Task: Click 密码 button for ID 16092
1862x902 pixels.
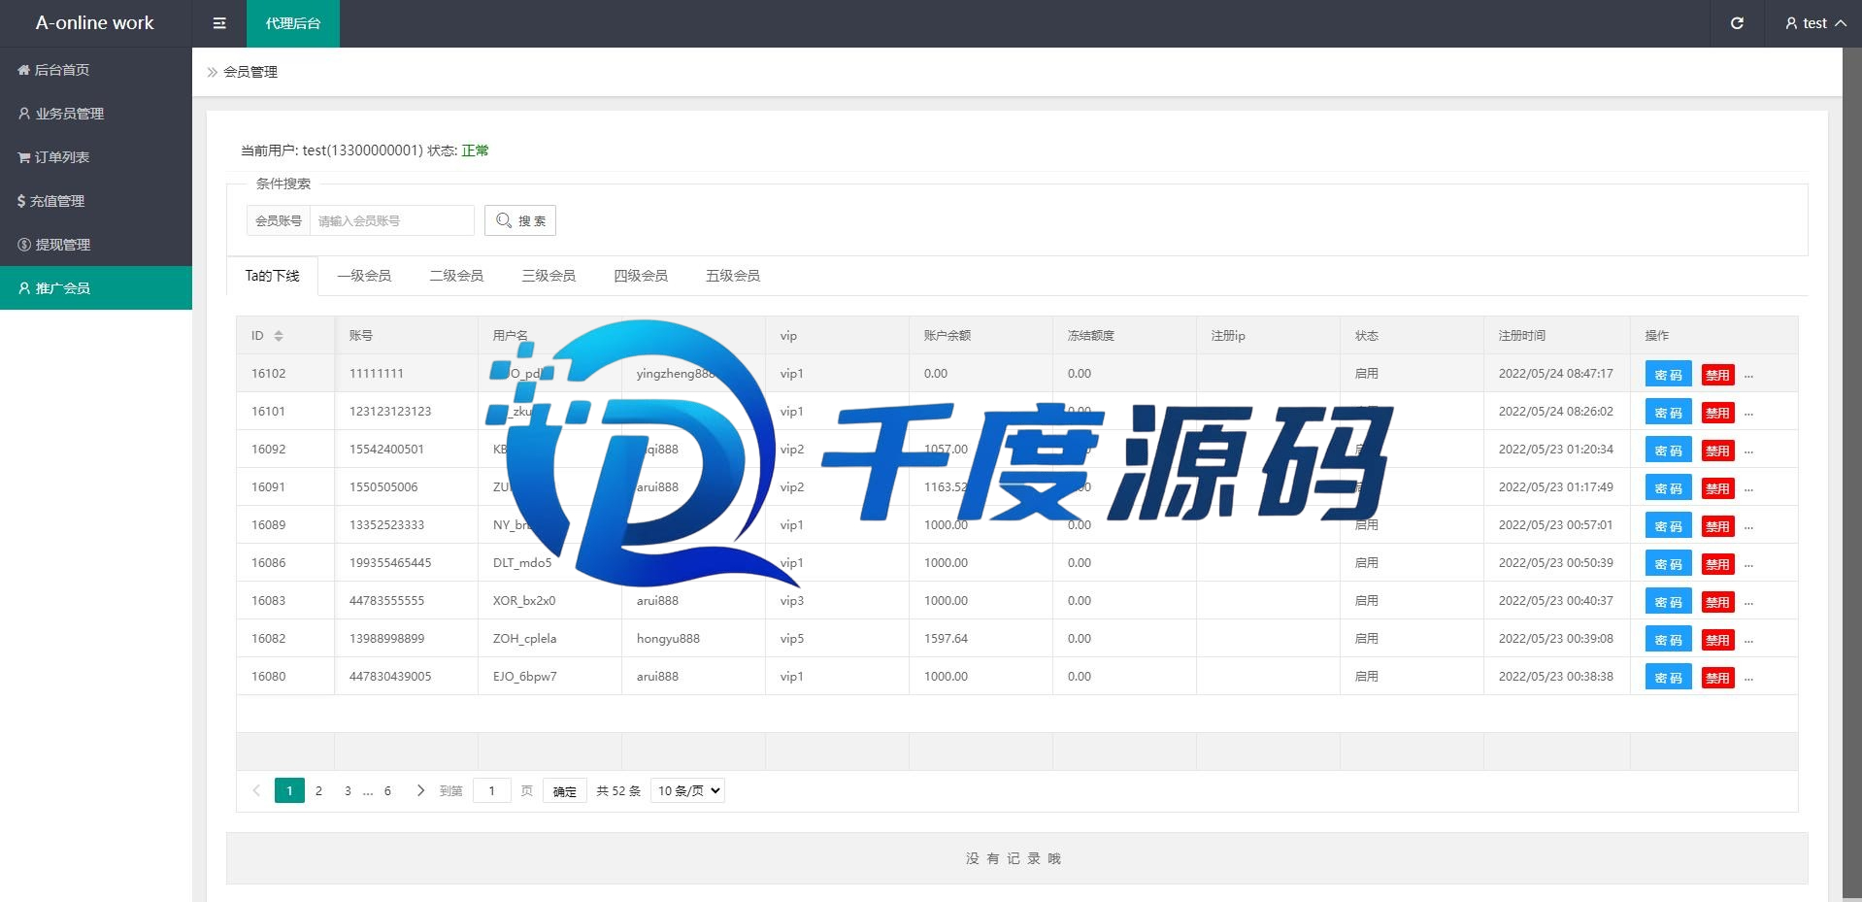Action: tap(1668, 450)
